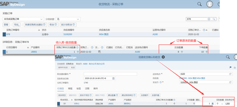This screenshot has width=237, height=107.
Task: Show help on 添加子项目 button
Action: [x=91, y=95]
